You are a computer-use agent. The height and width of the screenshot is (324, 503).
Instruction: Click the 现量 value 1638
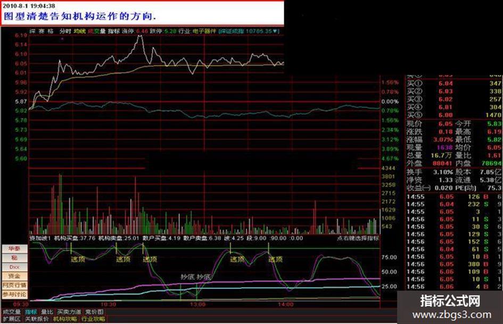(x=444, y=147)
